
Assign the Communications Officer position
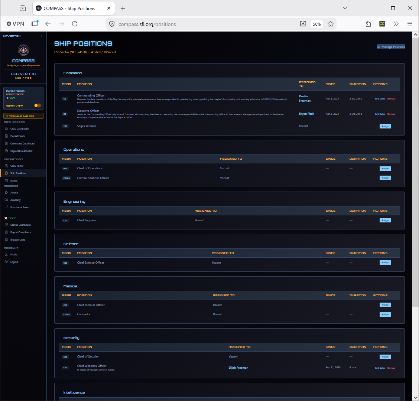pos(385,178)
